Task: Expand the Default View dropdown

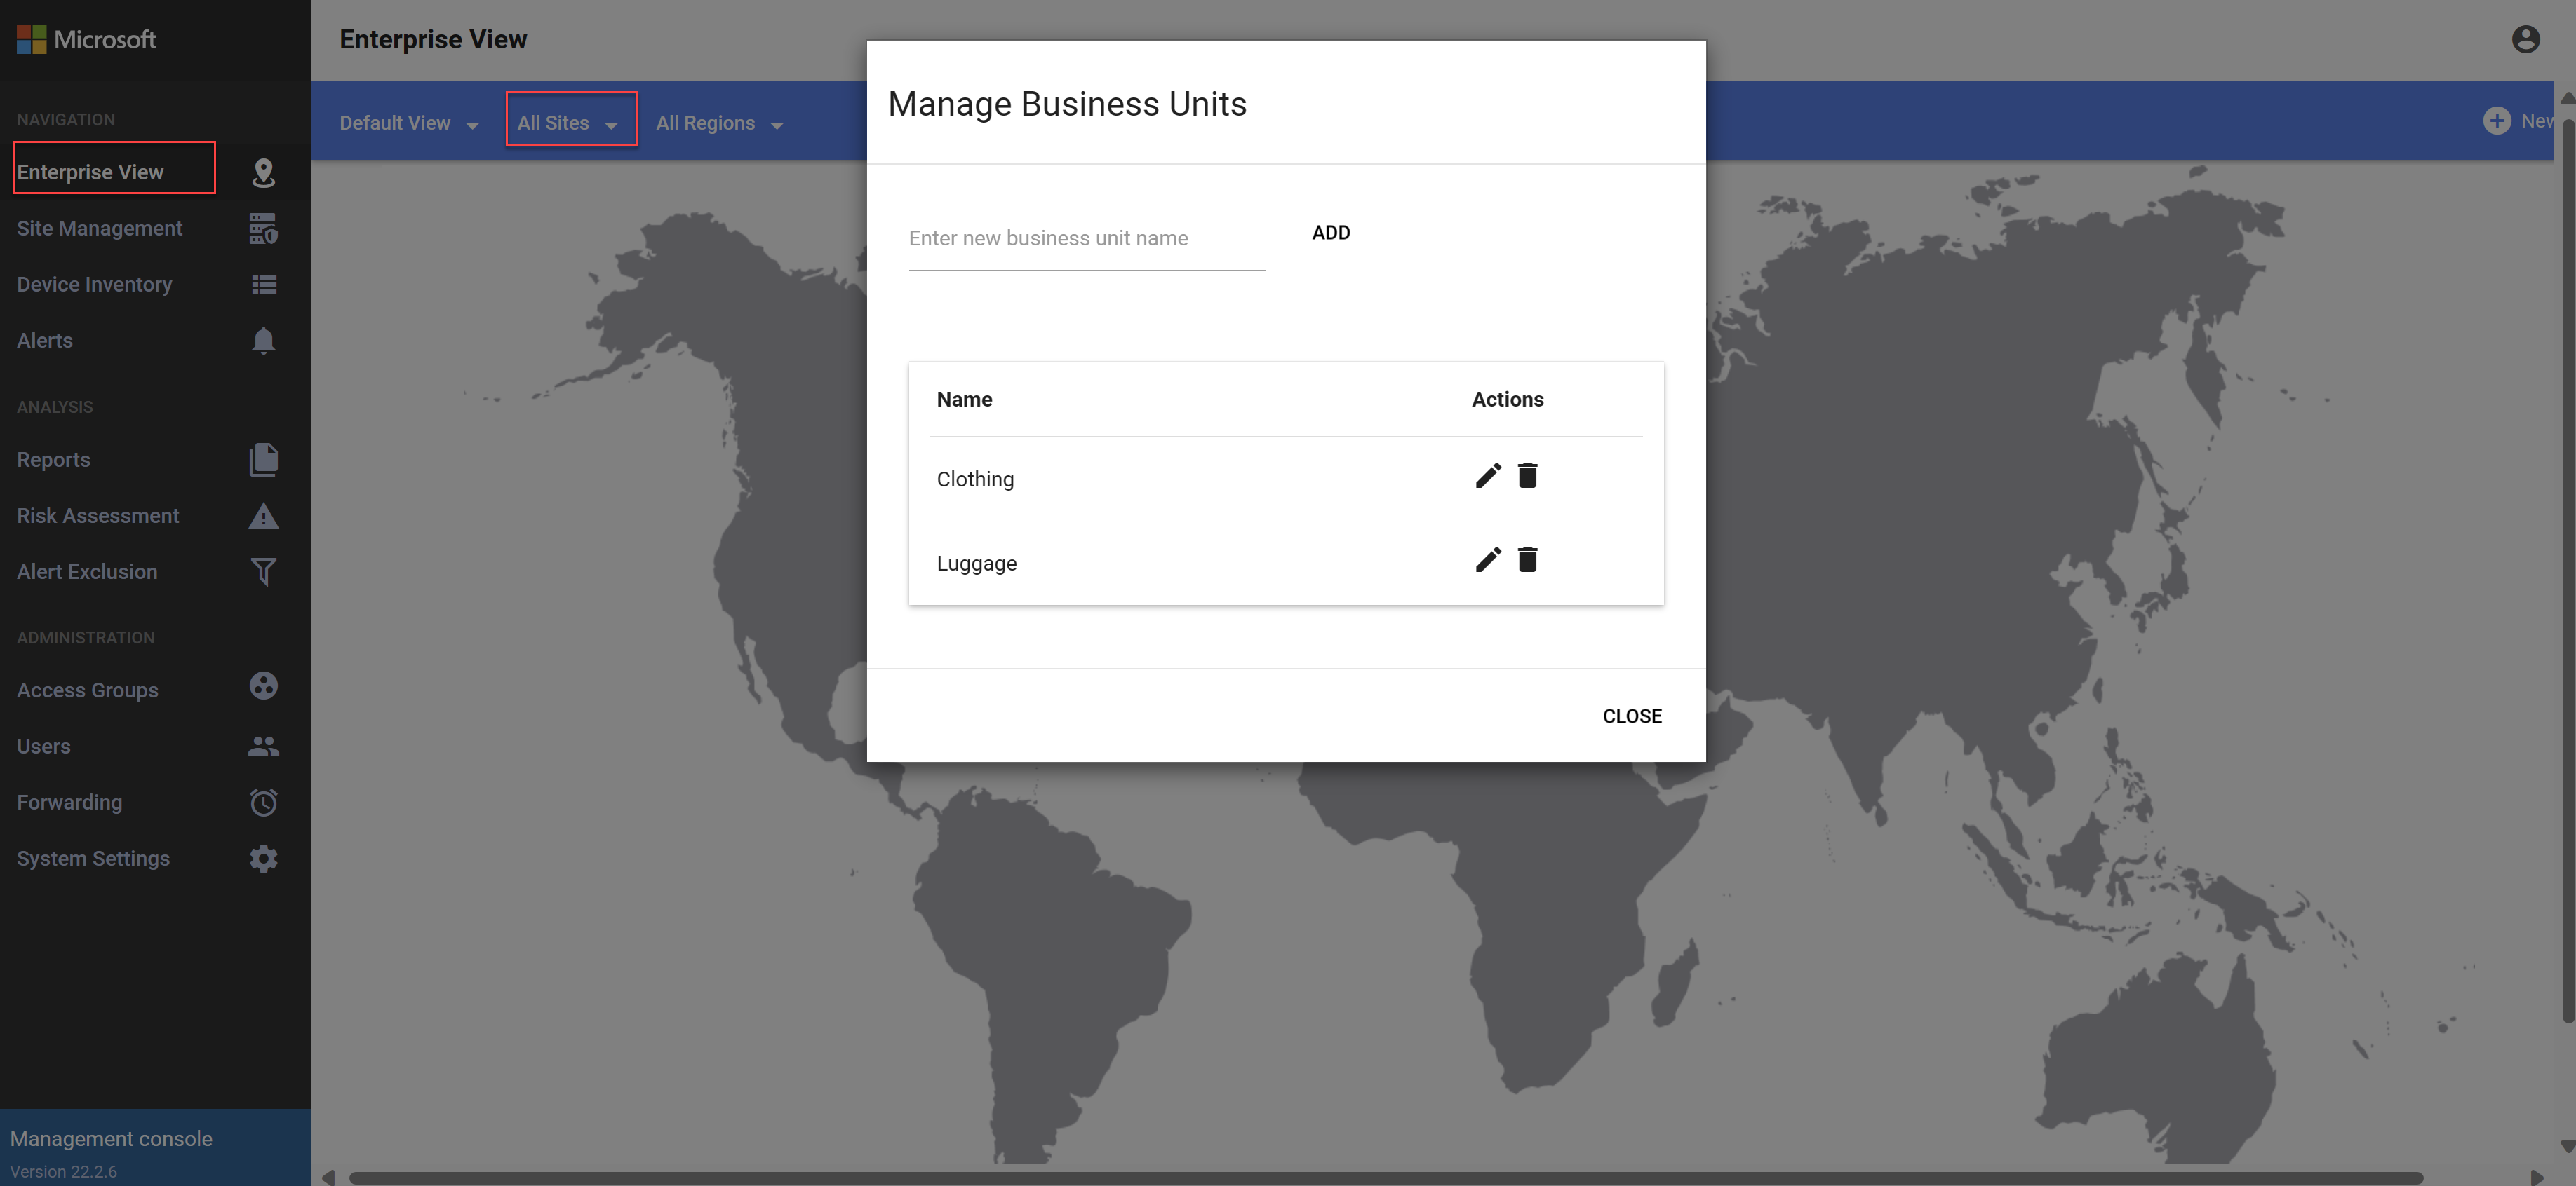Action: (x=409, y=123)
